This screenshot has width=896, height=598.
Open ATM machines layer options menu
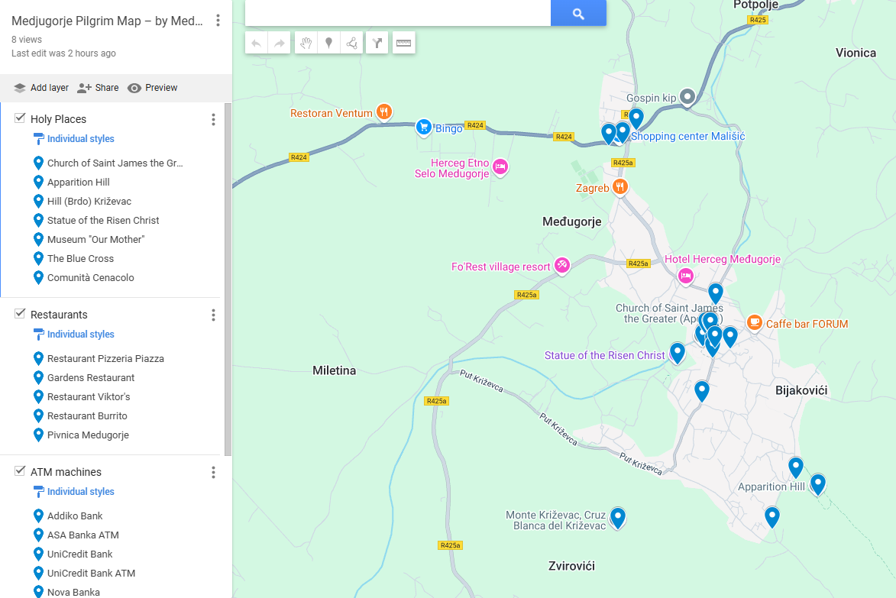coord(213,472)
